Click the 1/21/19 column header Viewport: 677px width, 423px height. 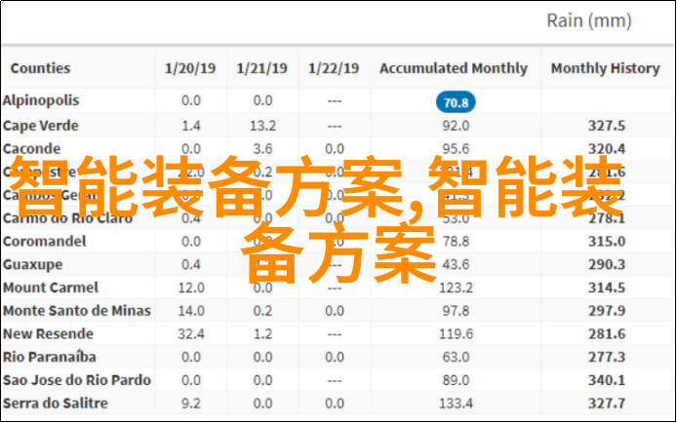[x=261, y=68]
